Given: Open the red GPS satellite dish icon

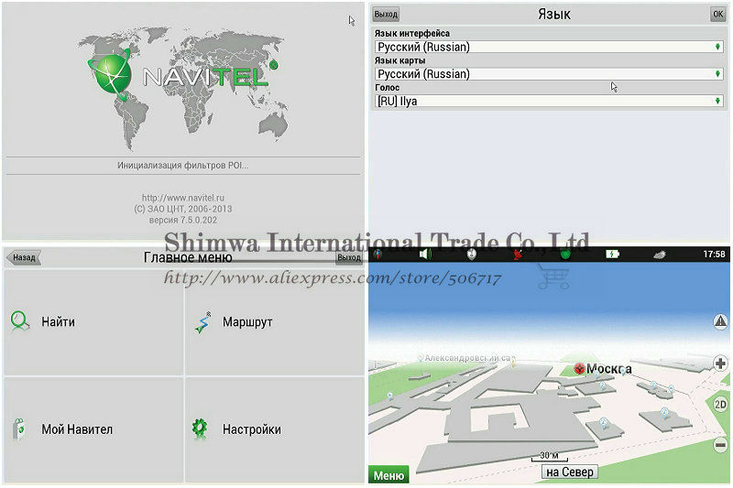Looking at the screenshot, I should (518, 254).
